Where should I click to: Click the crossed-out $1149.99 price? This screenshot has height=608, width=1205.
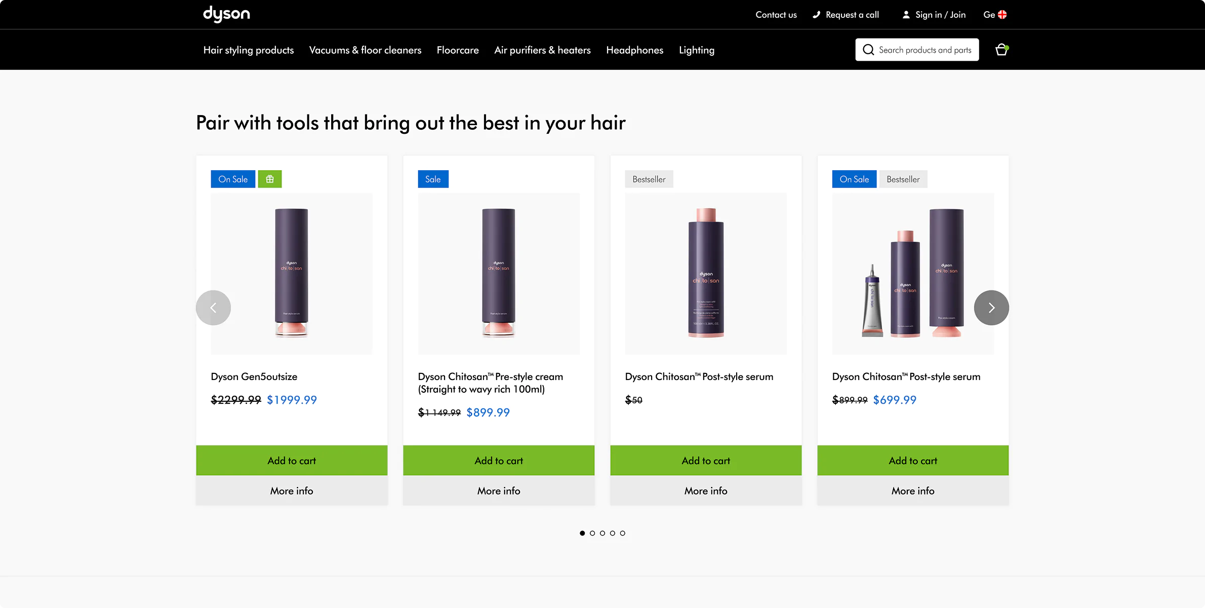[x=439, y=412]
